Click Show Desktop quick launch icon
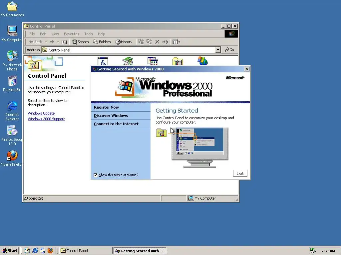Screen dimensions: 341x255 27,251
